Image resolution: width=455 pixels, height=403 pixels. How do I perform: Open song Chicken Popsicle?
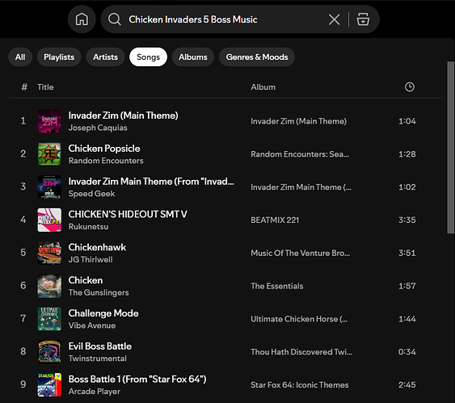104,149
